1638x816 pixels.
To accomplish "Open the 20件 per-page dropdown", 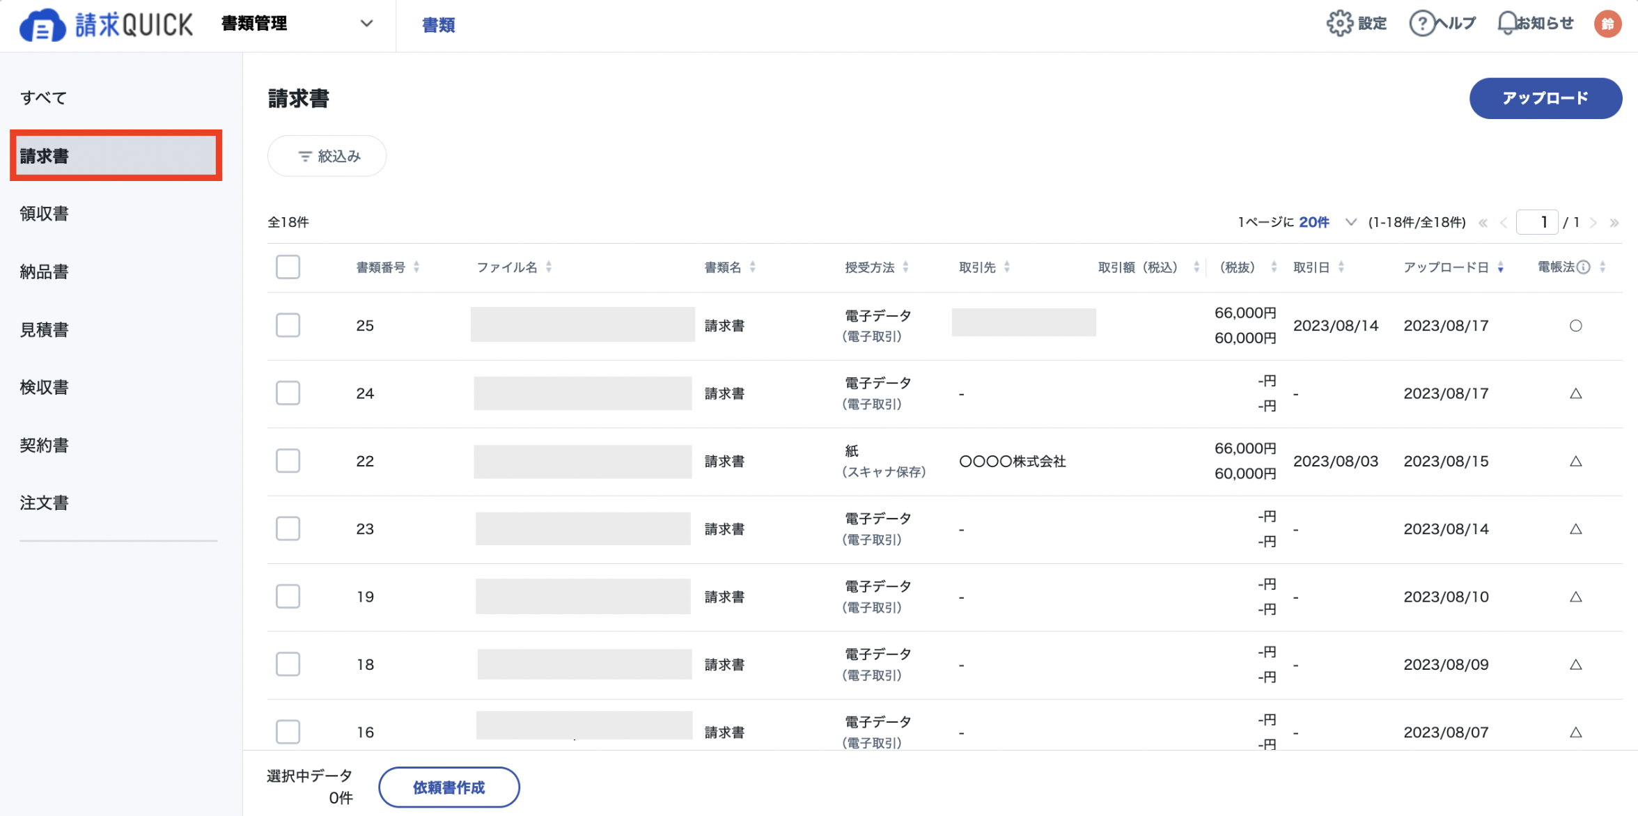I will click(x=1327, y=223).
